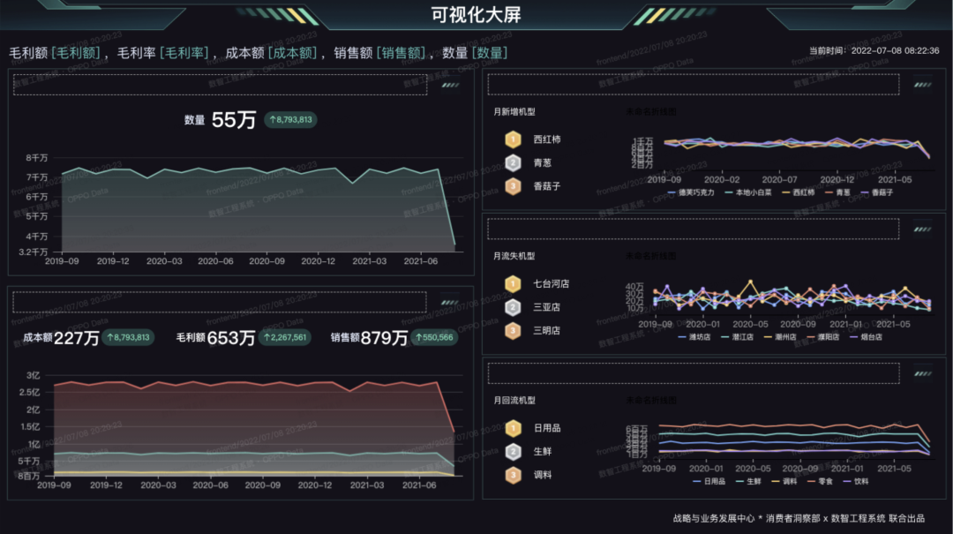This screenshot has width=953, height=534.
Task: Toggle 德芙巧克力 series in the legend
Action: (x=690, y=192)
